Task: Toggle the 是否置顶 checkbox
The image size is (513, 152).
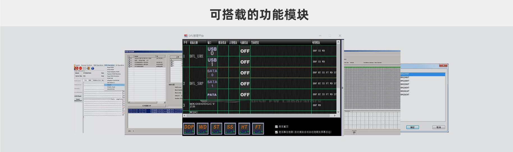Action: [276, 127]
